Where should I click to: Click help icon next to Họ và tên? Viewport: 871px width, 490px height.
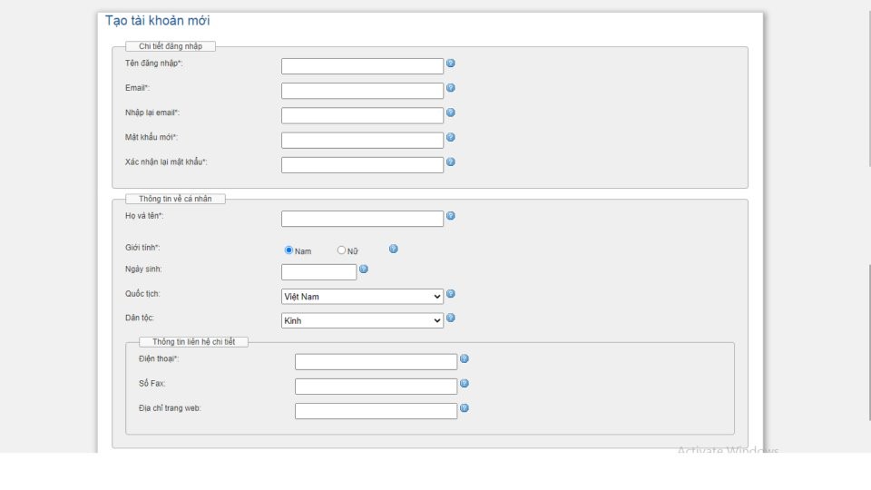[451, 216]
